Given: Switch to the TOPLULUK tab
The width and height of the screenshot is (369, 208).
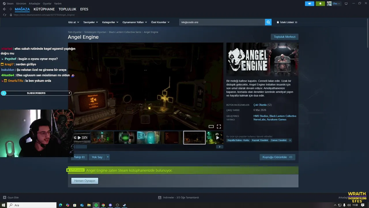Looking at the screenshot, I should (x=67, y=9).
